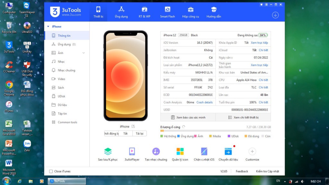Expand the Ảnh chevron
Image resolution: width=329 pixels, height=185 pixels.
point(84,53)
